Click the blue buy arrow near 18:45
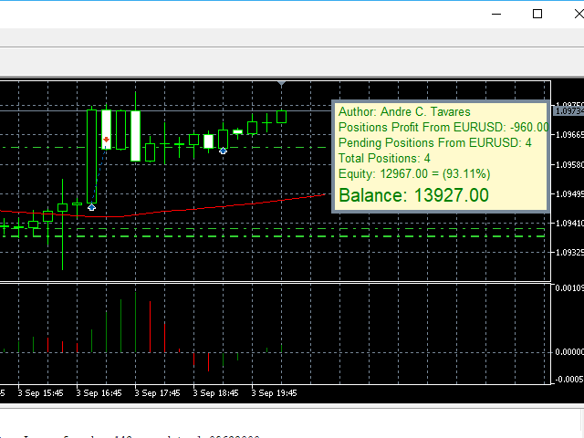584x438 pixels. [x=223, y=150]
